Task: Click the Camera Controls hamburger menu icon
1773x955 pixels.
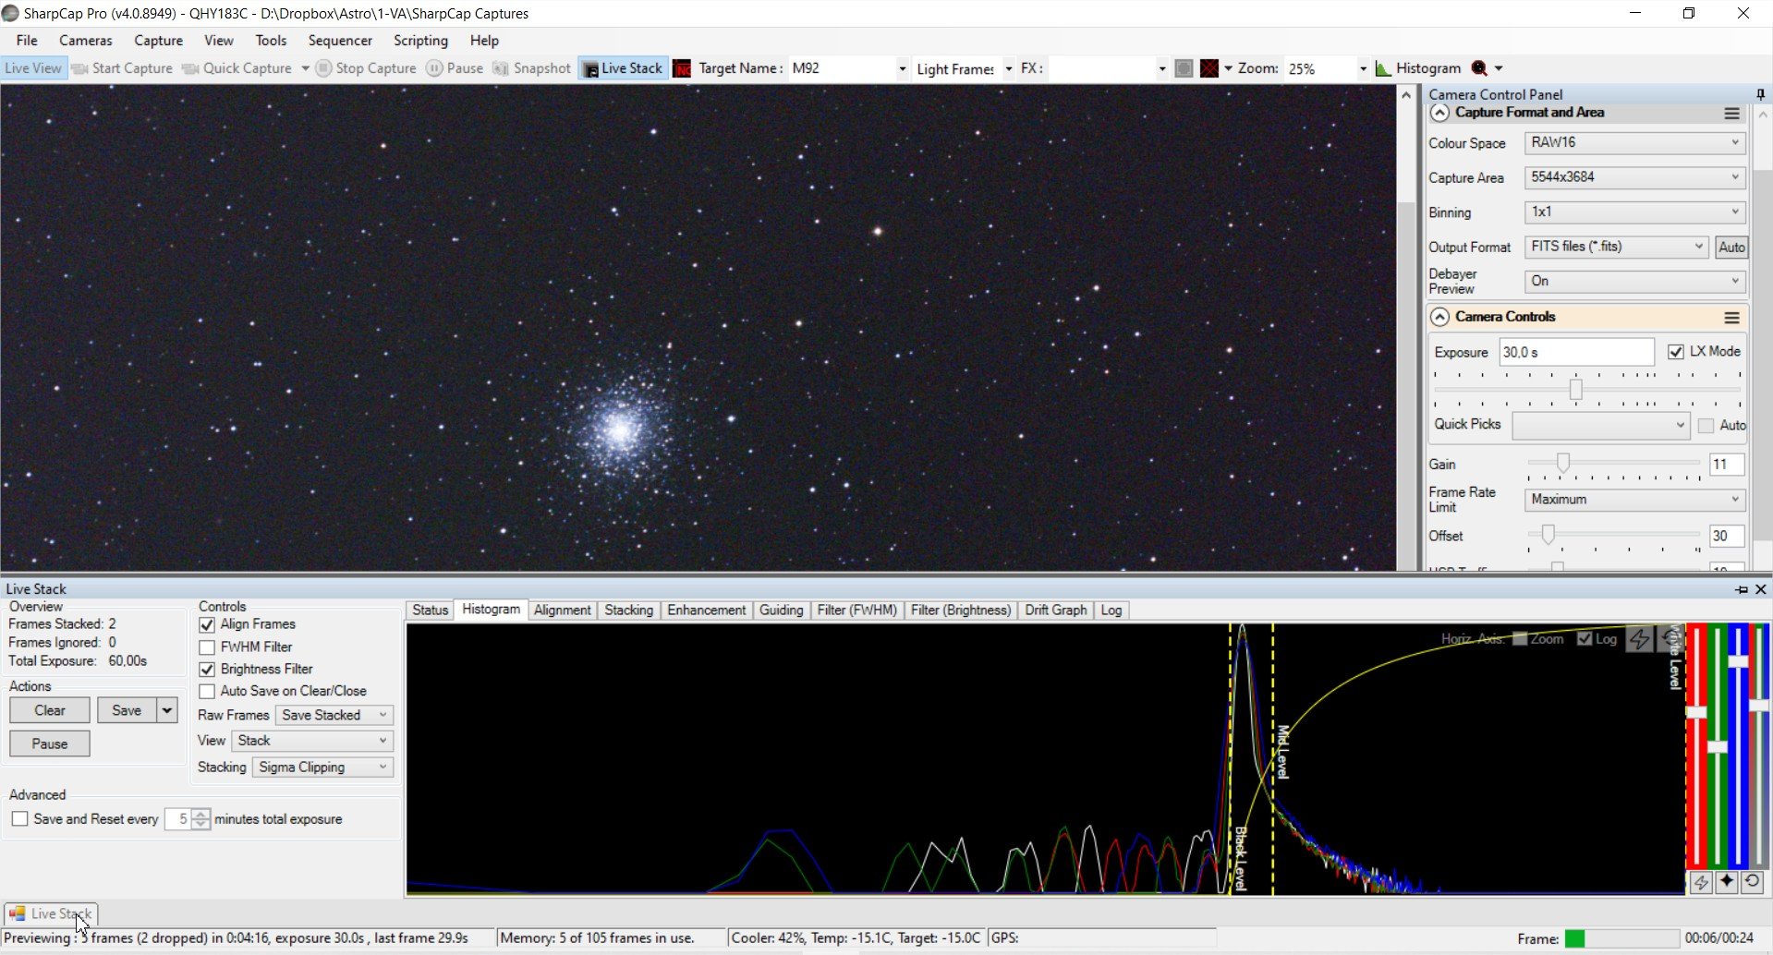Action: pos(1731,317)
